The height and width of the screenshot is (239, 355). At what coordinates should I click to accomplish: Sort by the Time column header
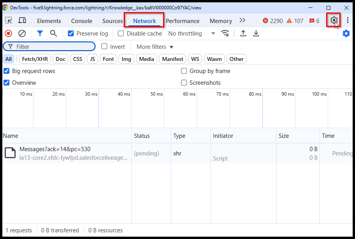pyautogui.click(x=336, y=136)
